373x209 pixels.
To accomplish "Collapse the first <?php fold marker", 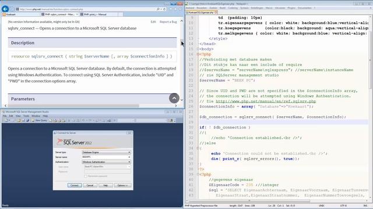I will tap(198, 54).
